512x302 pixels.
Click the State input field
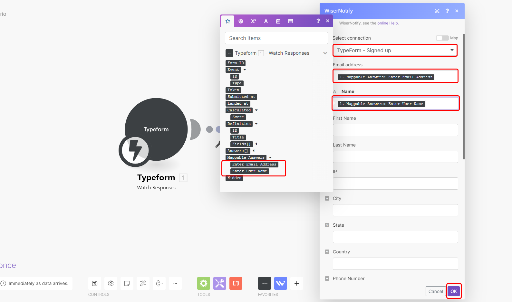[395, 237]
